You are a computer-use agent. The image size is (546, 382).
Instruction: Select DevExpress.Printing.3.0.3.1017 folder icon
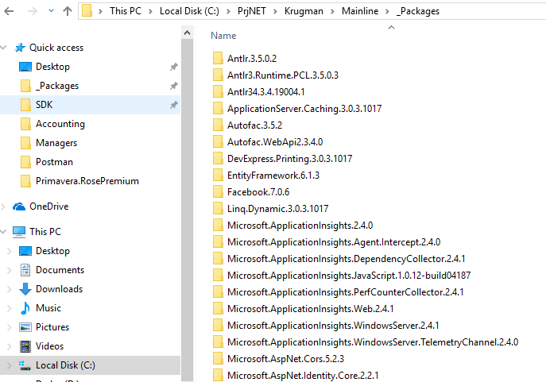[218, 159]
